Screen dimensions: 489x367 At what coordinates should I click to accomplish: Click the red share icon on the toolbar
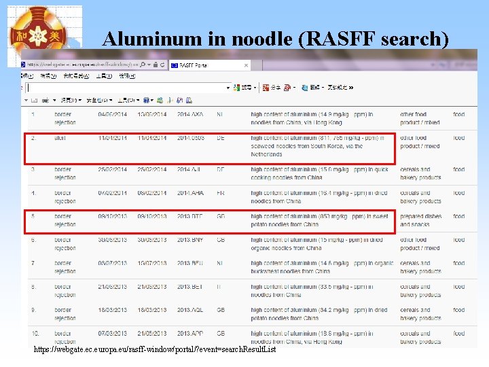[x=266, y=88]
